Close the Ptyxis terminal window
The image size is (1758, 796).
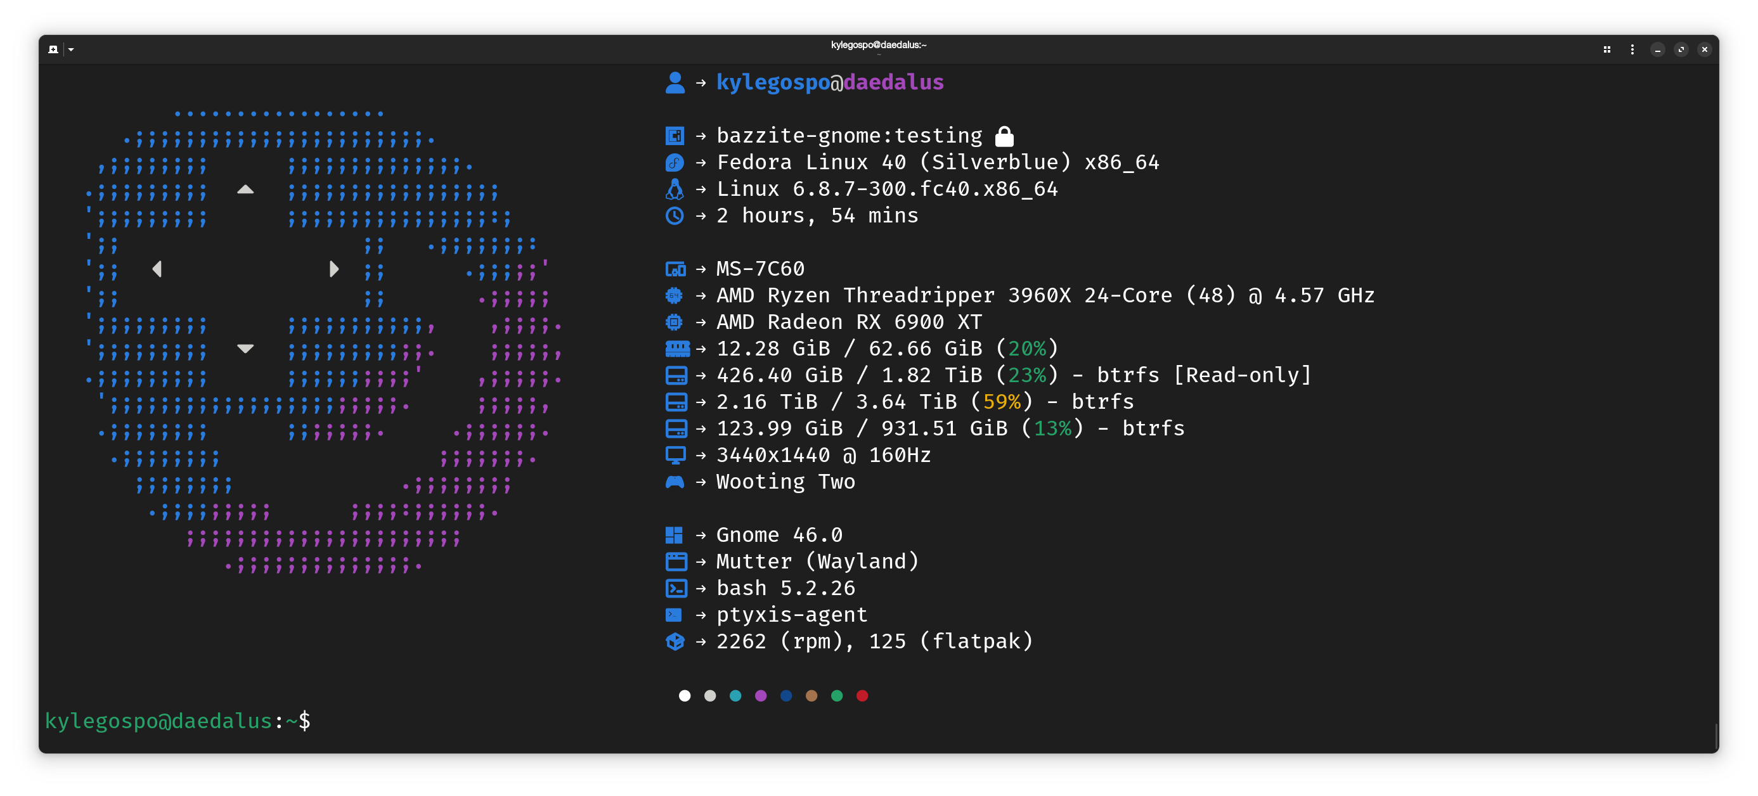(1704, 49)
